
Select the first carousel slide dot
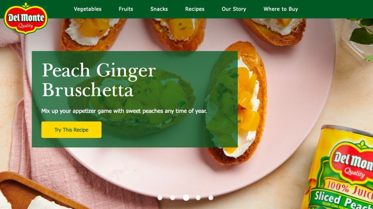160,198
